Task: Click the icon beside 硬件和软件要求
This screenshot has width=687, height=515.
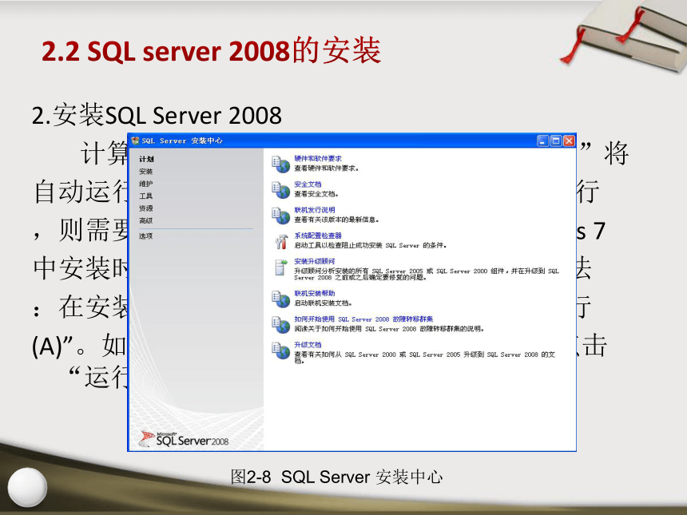Action: 280,164
